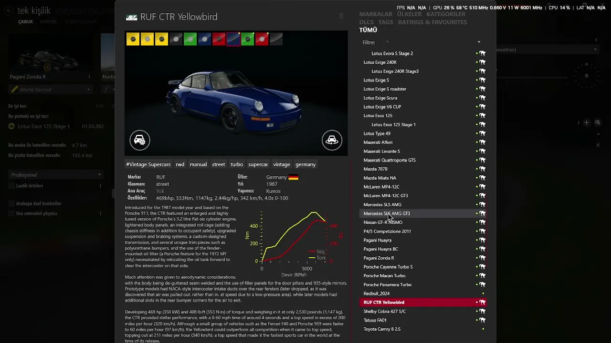Click the white icon on Mazda Miata NA row
Screen dimensions: 611x343
pos(483,178)
